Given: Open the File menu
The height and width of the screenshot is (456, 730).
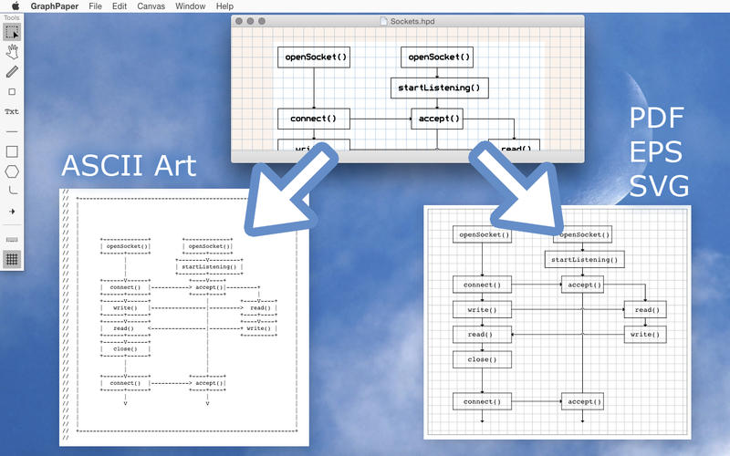Looking at the screenshot, I should (95, 6).
